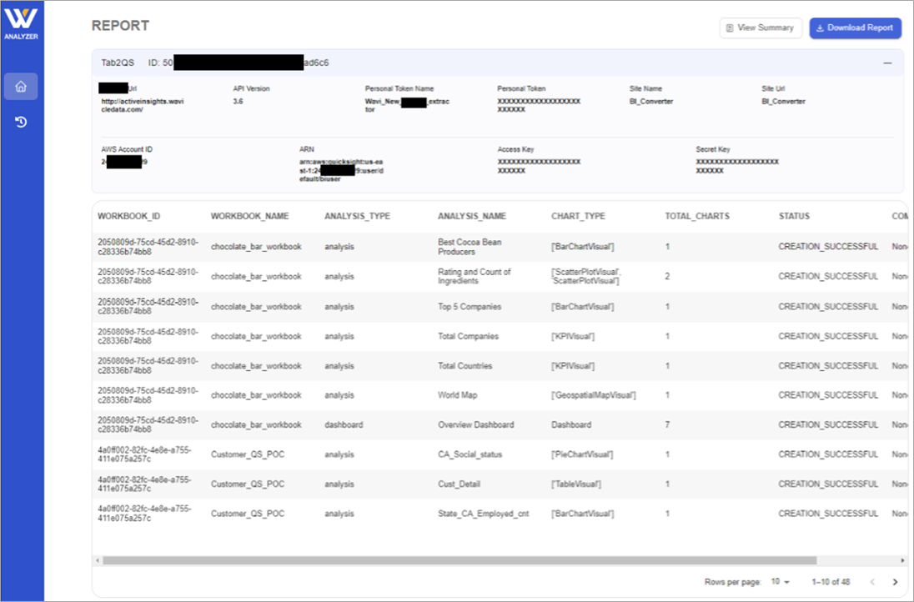Click total charts value 2
Image resolution: width=914 pixels, height=602 pixels.
tap(667, 276)
